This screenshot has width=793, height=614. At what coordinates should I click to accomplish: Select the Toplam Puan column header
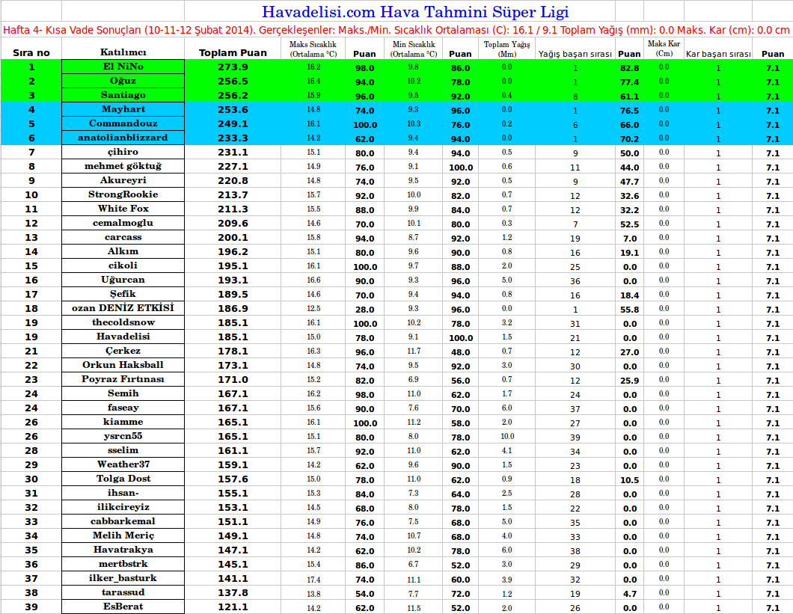(233, 53)
